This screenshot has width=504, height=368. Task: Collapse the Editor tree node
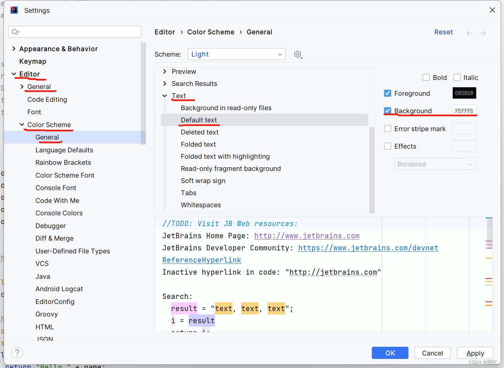(14, 74)
